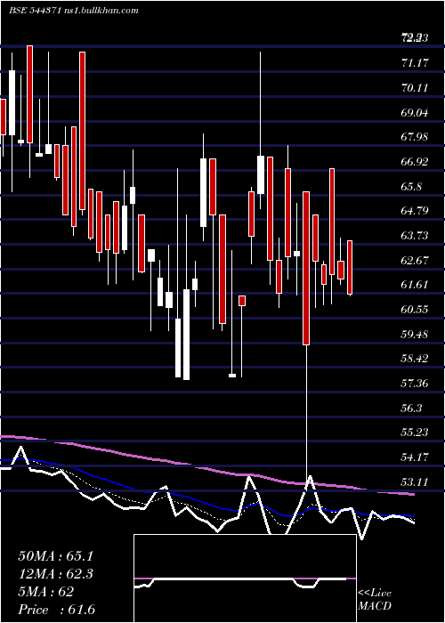
Task: Click the 59.48 price axis label
Action: coord(415,334)
